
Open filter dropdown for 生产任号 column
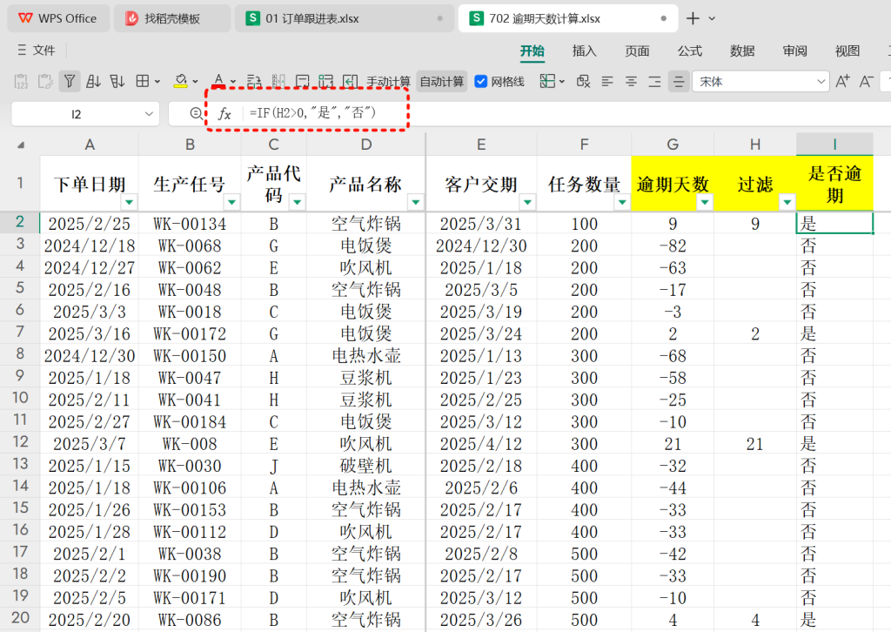[x=231, y=202]
